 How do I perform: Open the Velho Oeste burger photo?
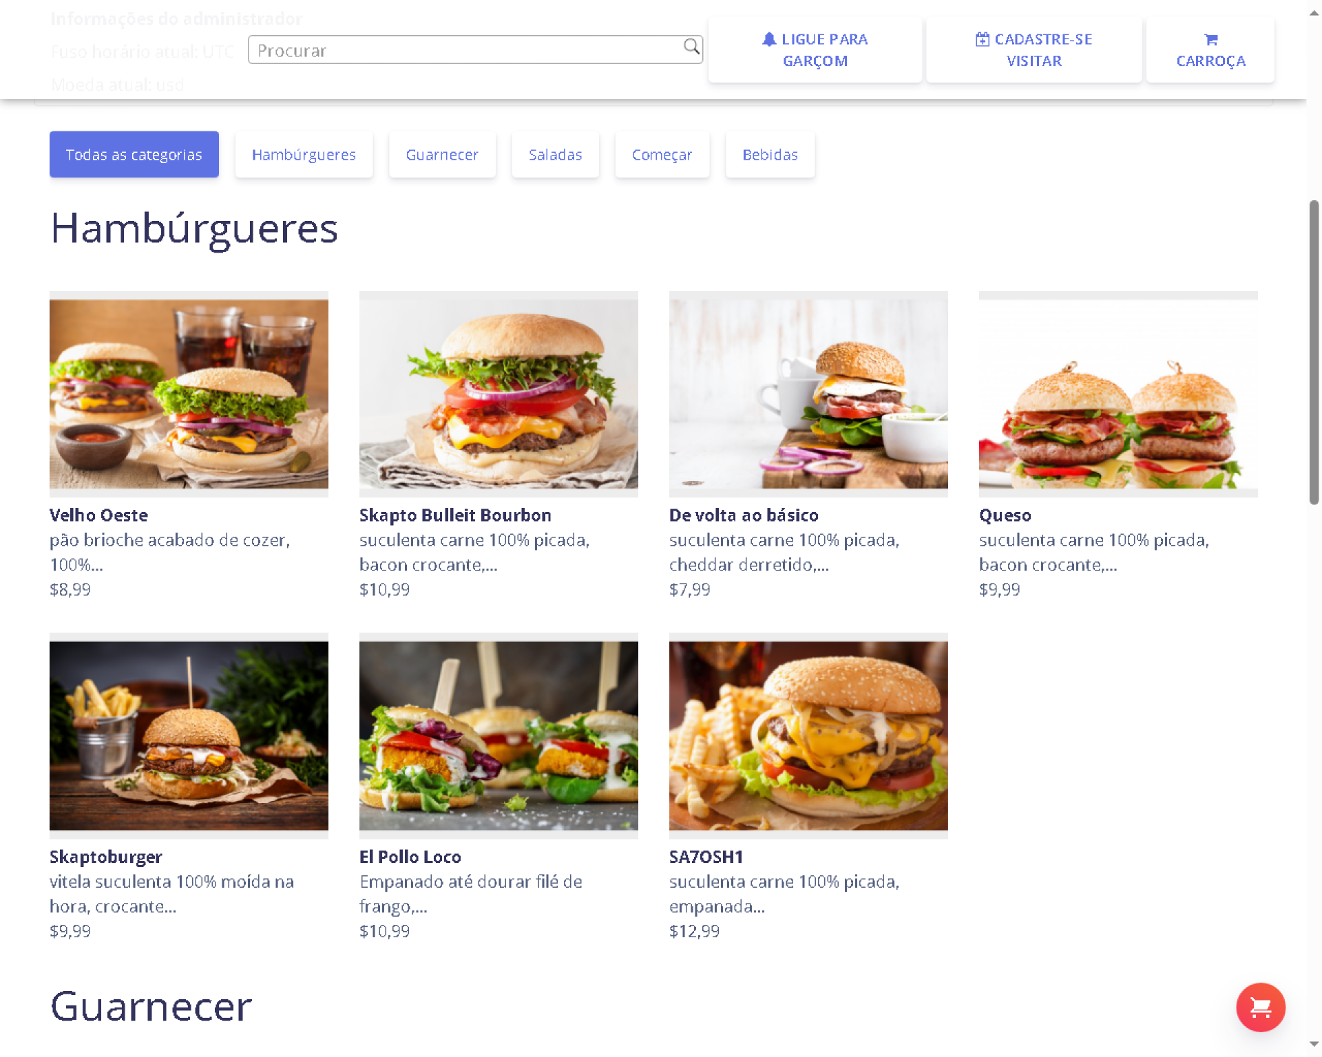click(189, 394)
